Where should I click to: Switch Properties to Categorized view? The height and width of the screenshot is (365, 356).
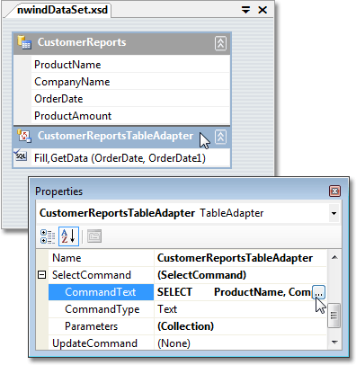48,236
